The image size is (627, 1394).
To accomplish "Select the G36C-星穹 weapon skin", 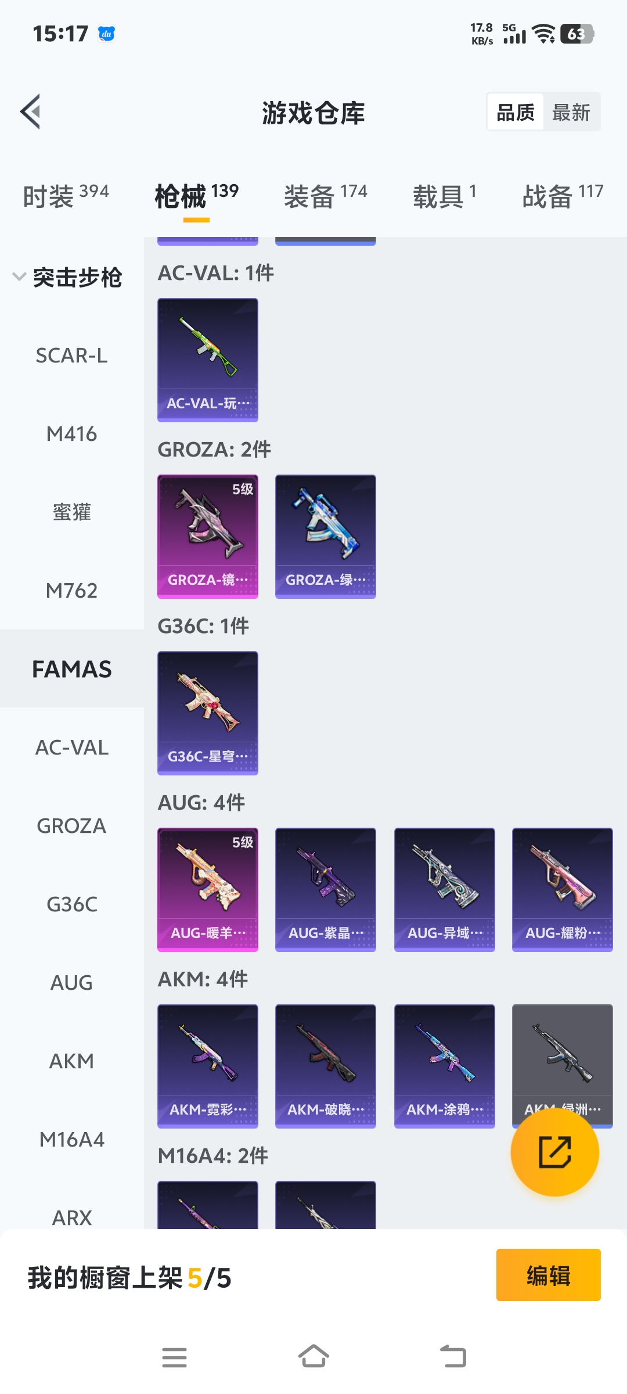I will pos(208,713).
